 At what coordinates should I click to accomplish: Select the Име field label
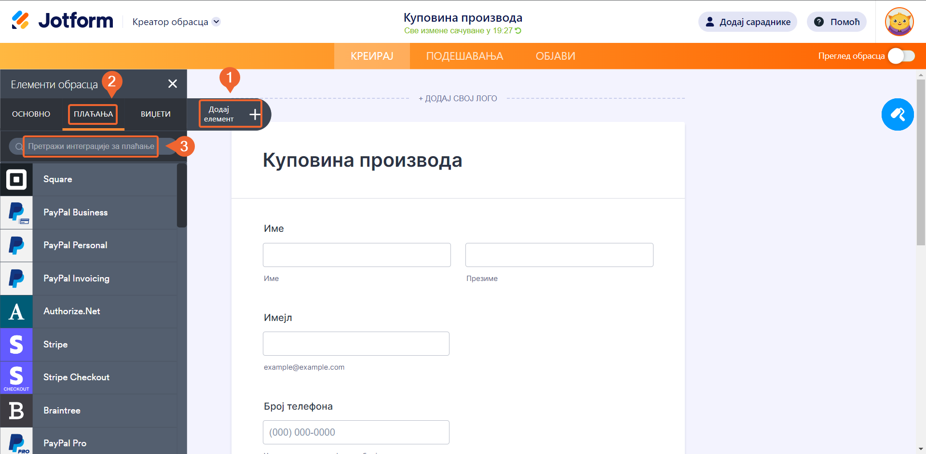point(274,228)
